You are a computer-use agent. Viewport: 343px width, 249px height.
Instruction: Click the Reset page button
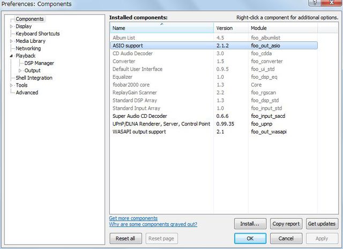pos(161,238)
